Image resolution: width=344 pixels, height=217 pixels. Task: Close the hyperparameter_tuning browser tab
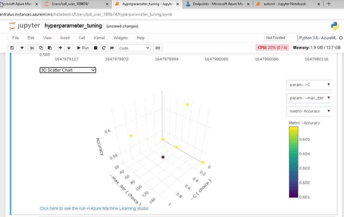pos(178,4)
